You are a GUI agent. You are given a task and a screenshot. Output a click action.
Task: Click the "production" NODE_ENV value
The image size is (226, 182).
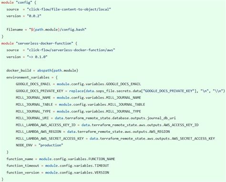[x=51, y=145]
